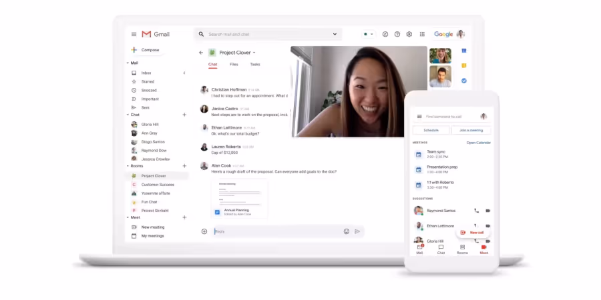Click the search magnifier icon
This screenshot has width=601, height=300.
[201, 34]
